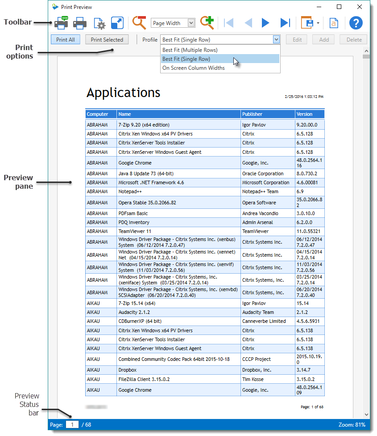The width and height of the screenshot is (377, 436).
Task: Click the Canneverbe Limited publisher cell
Action: click(x=268, y=321)
